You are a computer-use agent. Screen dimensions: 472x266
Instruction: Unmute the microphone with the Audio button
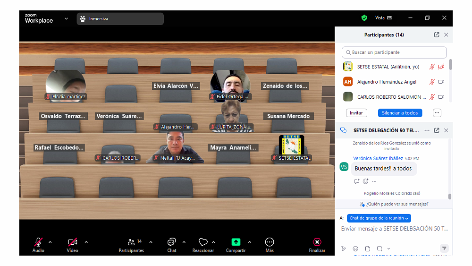38,242
